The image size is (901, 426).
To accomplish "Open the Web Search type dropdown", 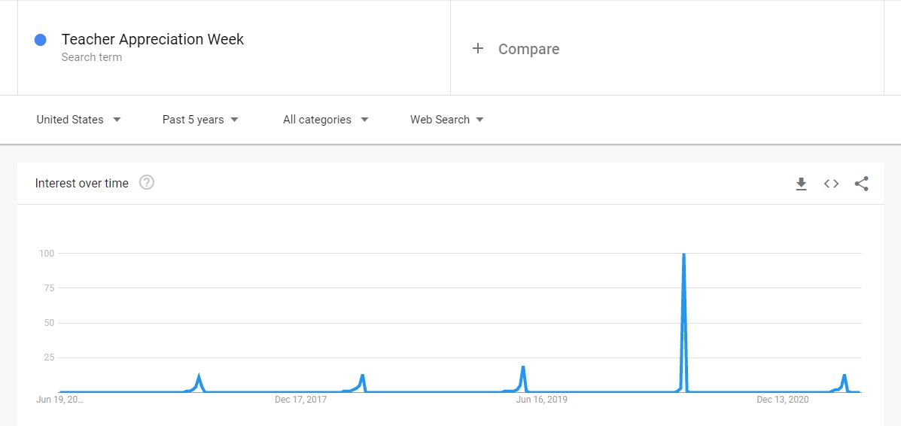I will (x=447, y=120).
